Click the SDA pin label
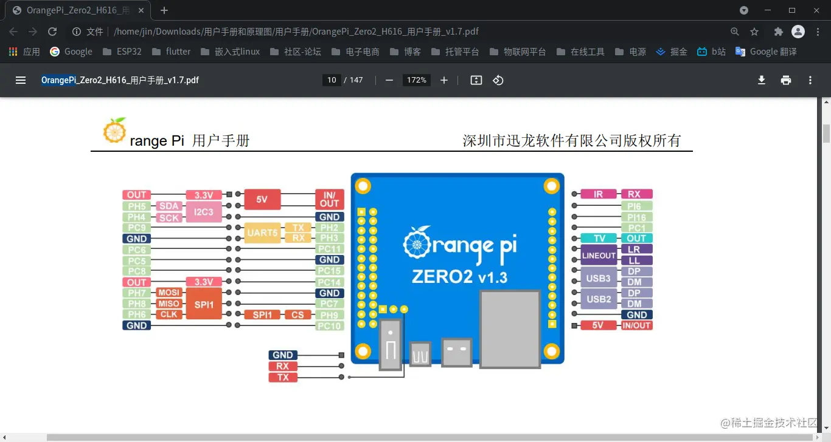 (169, 206)
